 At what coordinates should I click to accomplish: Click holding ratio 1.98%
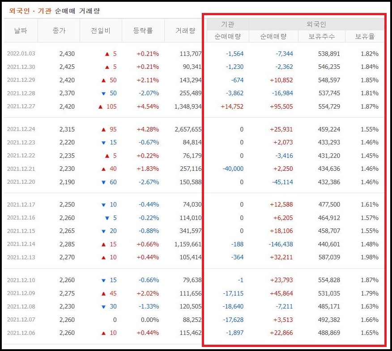point(369,257)
